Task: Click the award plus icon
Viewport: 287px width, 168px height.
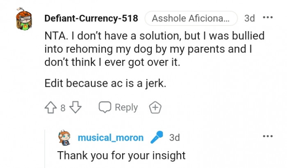Action: coord(155,108)
